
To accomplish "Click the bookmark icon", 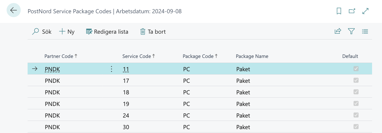I will tap(339, 11).
